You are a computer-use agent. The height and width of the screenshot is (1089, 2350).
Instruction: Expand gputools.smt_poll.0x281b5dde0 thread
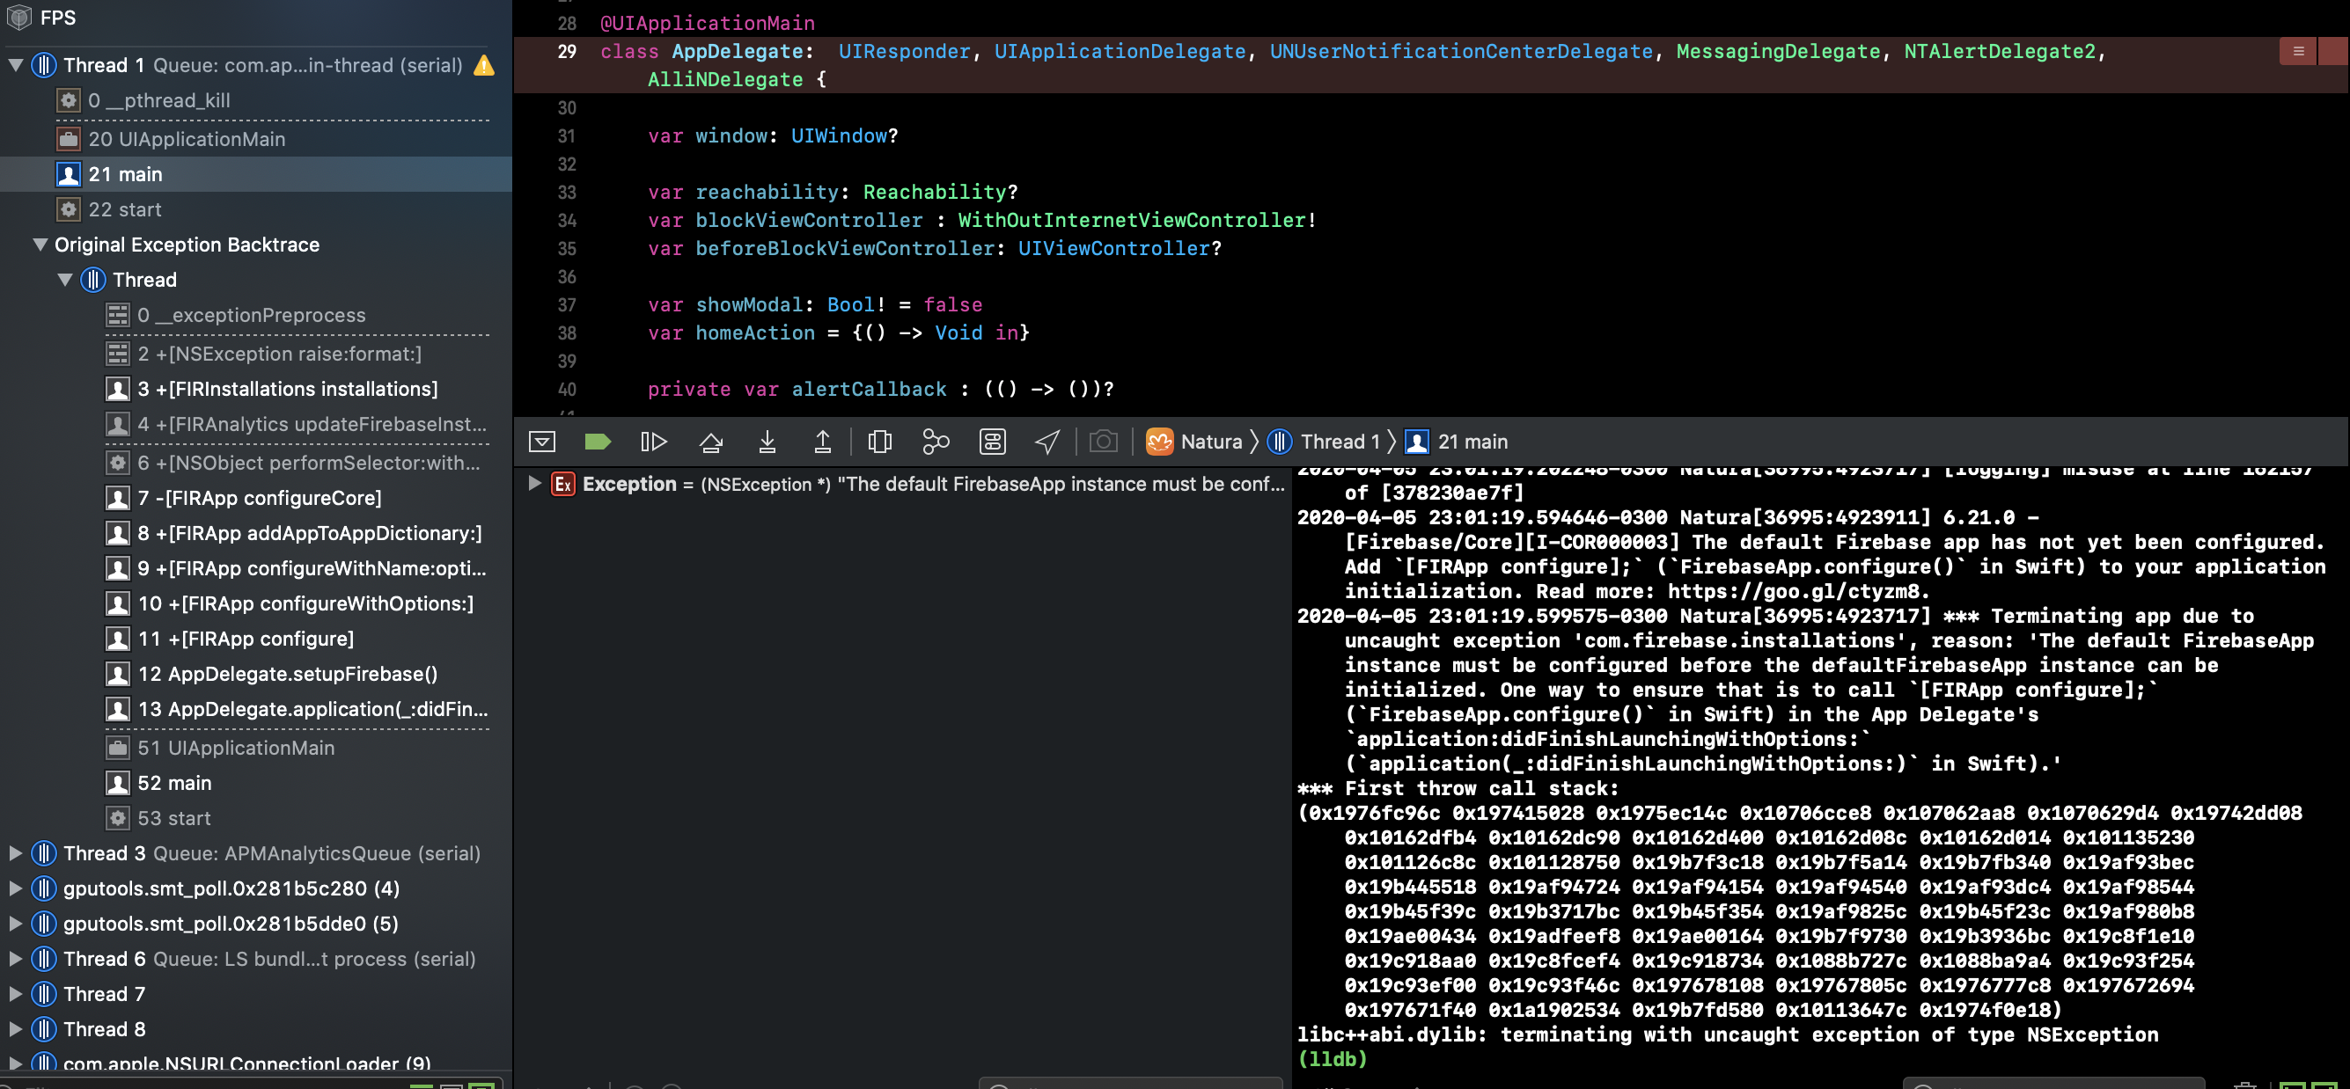coord(16,924)
